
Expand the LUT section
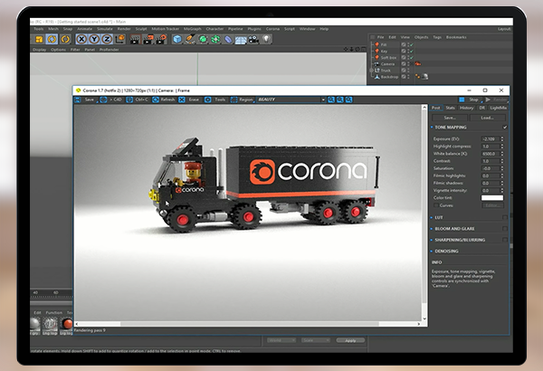tap(432, 217)
